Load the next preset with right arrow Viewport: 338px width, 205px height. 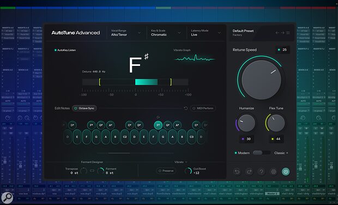pos(282,33)
